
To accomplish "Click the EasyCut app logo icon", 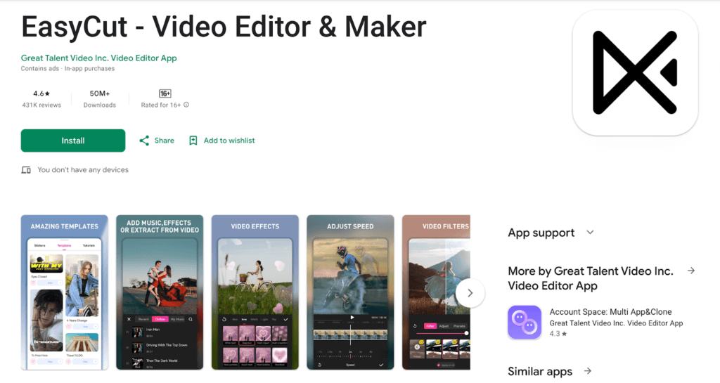I will (x=635, y=73).
